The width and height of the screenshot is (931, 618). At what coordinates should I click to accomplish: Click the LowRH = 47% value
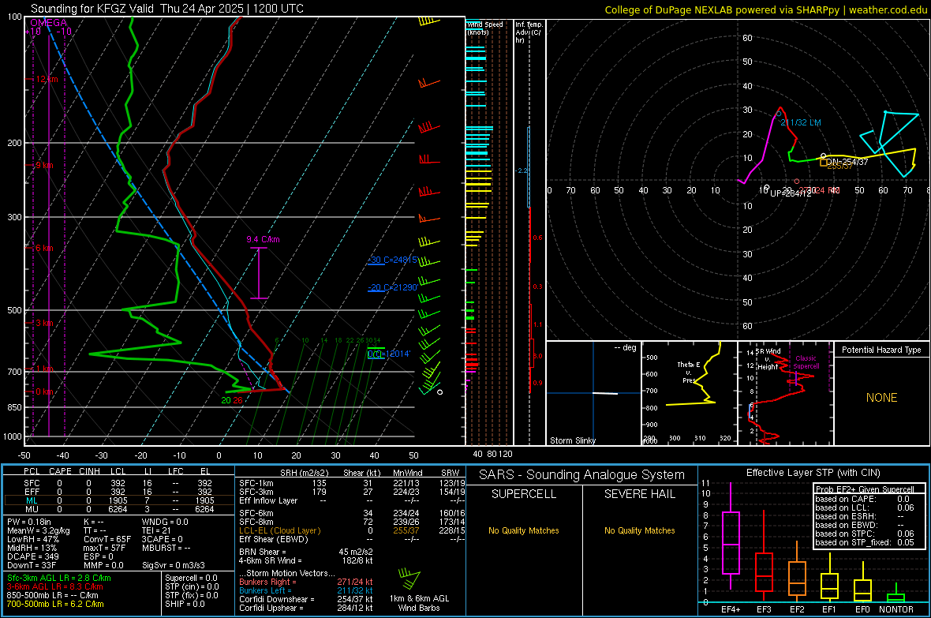click(x=33, y=539)
